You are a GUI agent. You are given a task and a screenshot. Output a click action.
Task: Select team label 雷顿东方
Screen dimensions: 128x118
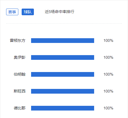coord(17,40)
